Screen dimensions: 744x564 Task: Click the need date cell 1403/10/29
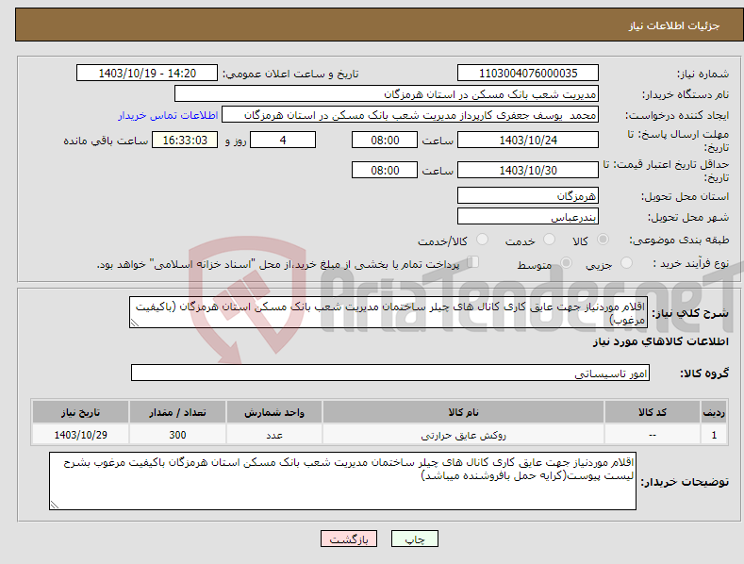[x=81, y=435]
